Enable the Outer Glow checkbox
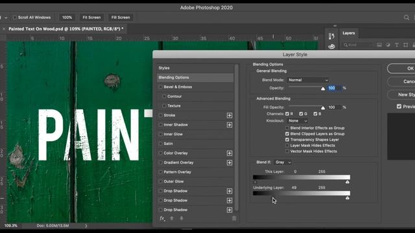Viewport: 415px width, 233px height. coord(160,181)
